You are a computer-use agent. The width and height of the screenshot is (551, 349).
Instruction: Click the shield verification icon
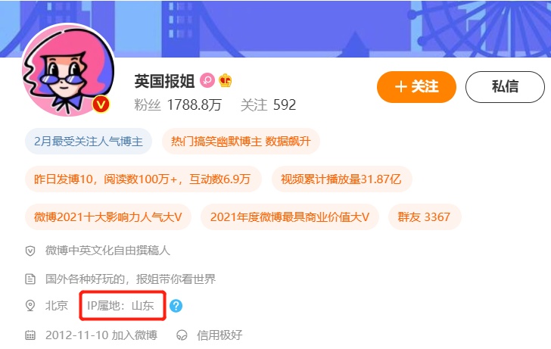[30, 251]
